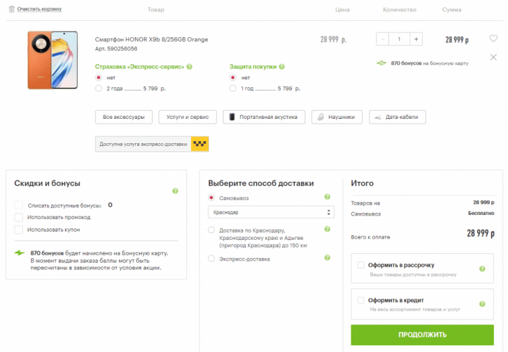Tick the Оформить в кредит checkbox

click(361, 300)
